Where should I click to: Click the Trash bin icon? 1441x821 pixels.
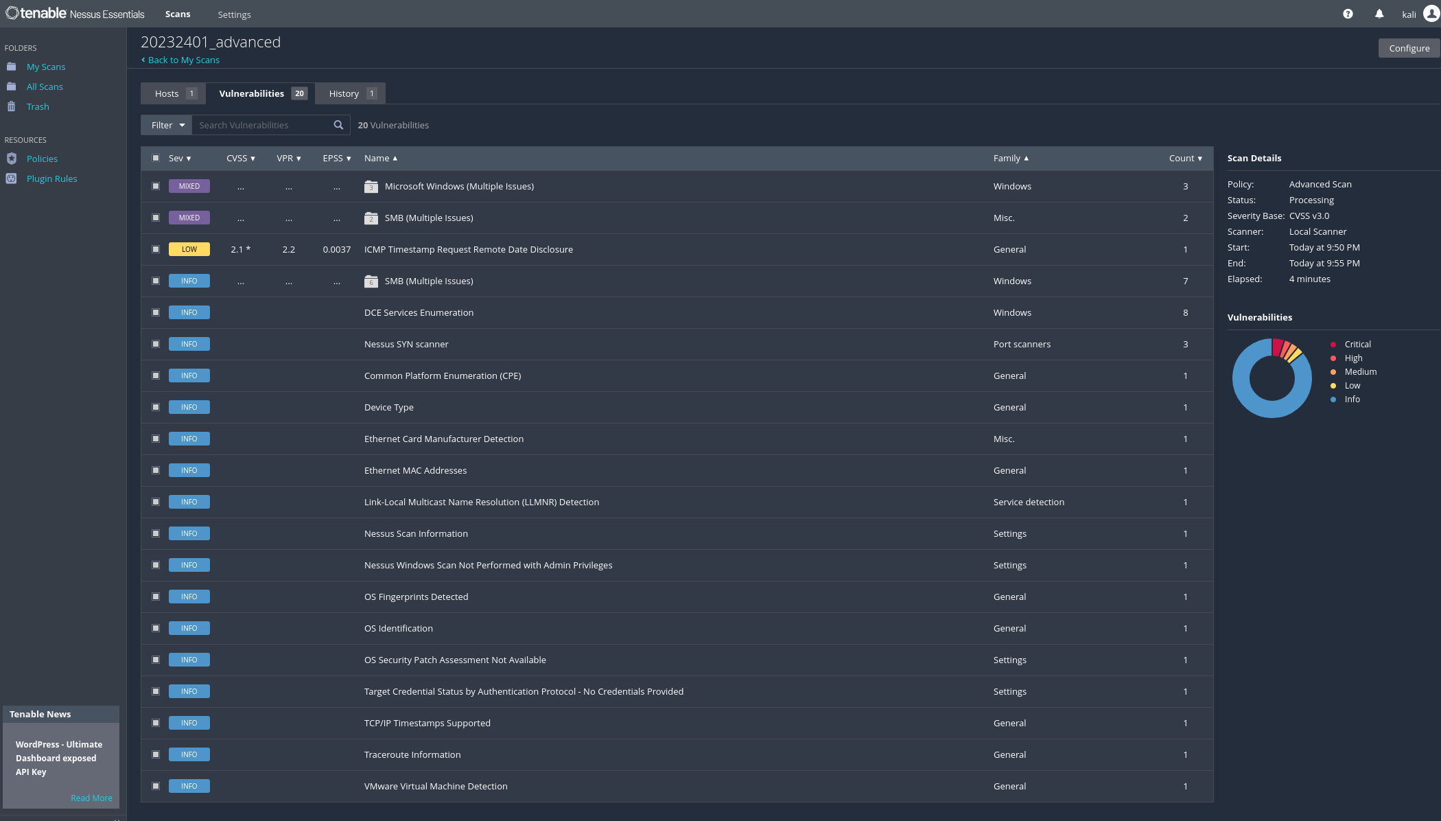point(12,106)
